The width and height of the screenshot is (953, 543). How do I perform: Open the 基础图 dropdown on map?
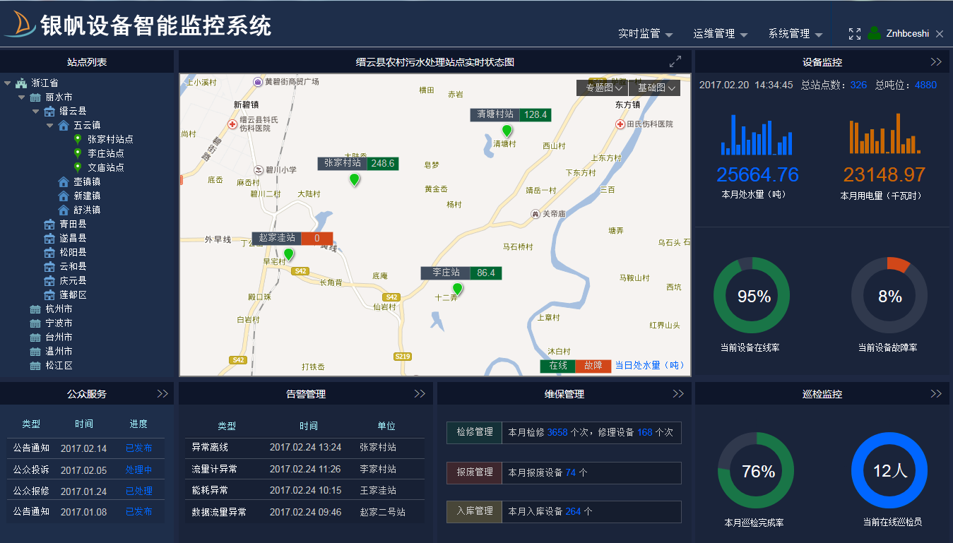pos(654,88)
